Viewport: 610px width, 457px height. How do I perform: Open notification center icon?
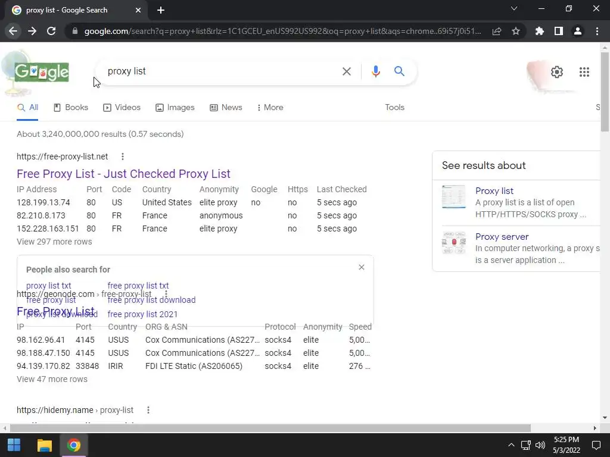pos(596,445)
